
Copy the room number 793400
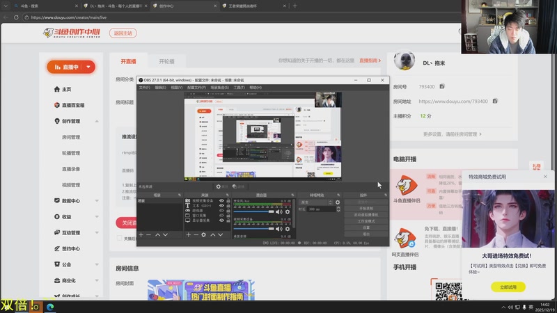442,86
